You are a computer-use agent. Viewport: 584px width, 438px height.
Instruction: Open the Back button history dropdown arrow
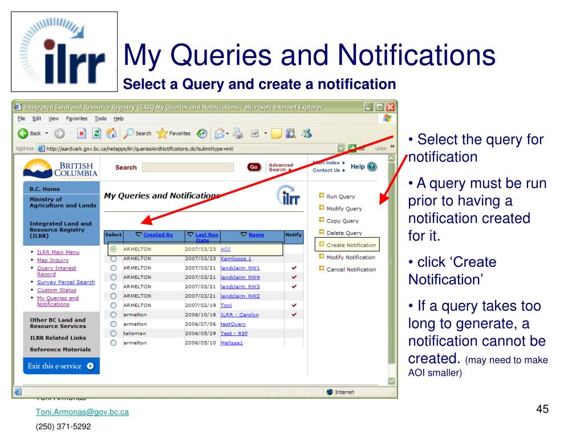coord(47,133)
